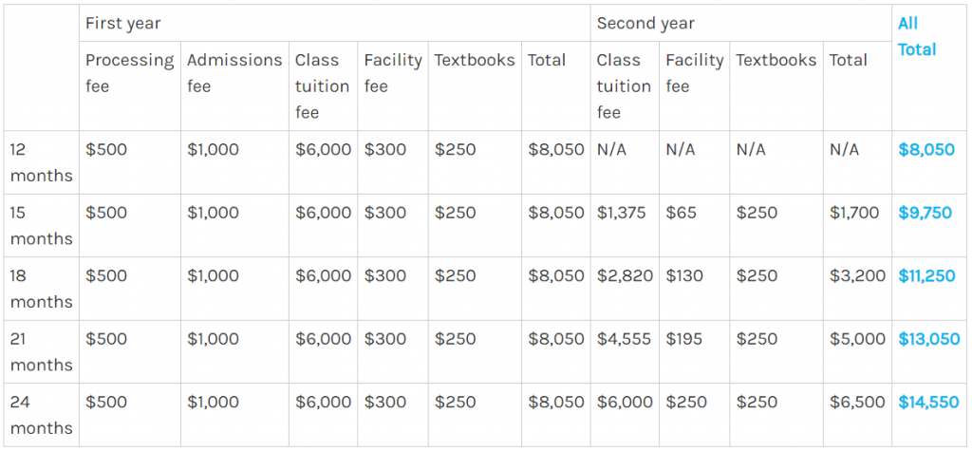This screenshot has width=972, height=451.
Task: Select the $6,500 second year total
Action: point(854,402)
